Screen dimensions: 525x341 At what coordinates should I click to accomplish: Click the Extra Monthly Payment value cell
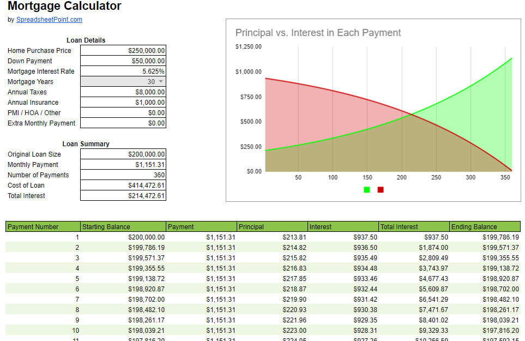tap(123, 123)
